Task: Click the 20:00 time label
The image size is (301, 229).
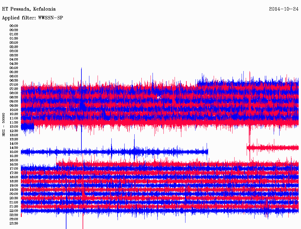Action: point(14,194)
